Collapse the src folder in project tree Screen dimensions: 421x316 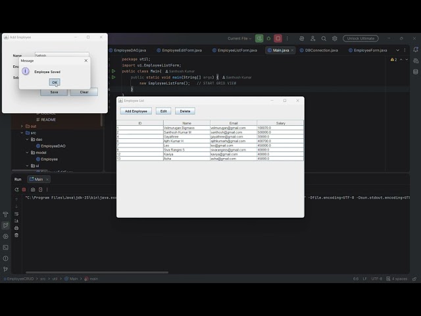[22, 133]
